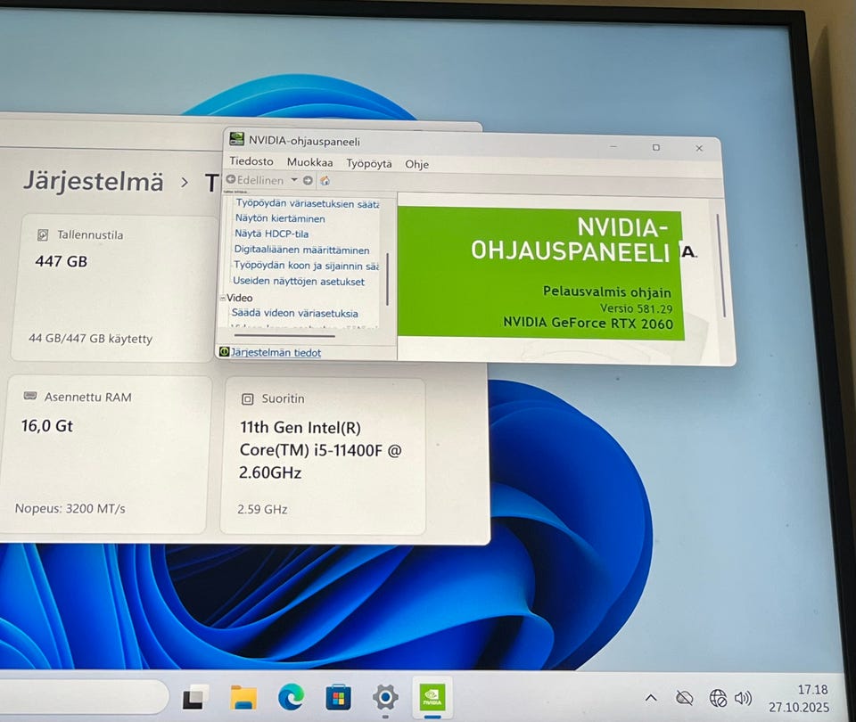Select Näytä HDCP-tila
The height and width of the screenshot is (722, 856).
(x=271, y=234)
